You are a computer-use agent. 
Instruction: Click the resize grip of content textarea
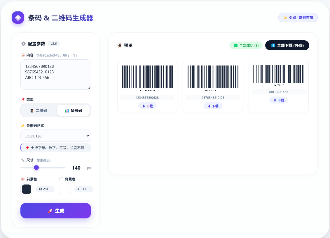point(89,88)
